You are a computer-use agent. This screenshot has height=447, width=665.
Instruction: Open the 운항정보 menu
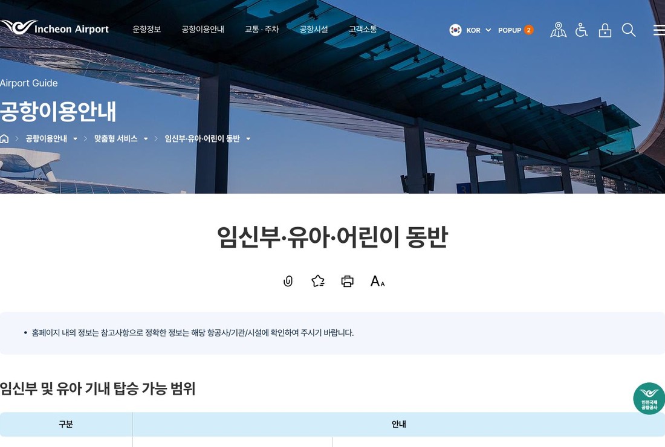(x=147, y=29)
